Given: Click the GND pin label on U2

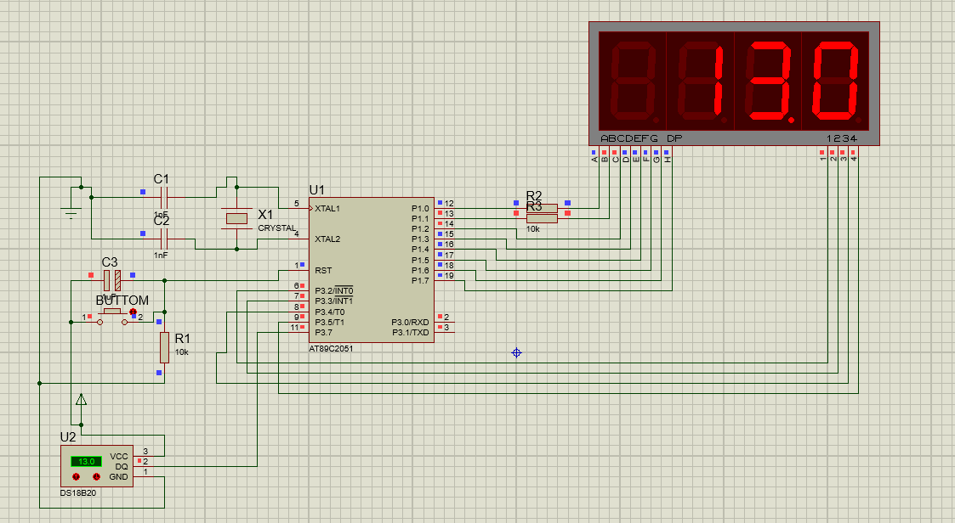Looking at the screenshot, I should coord(119,477).
